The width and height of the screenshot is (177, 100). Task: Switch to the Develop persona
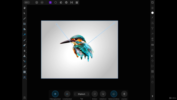(66, 2)
